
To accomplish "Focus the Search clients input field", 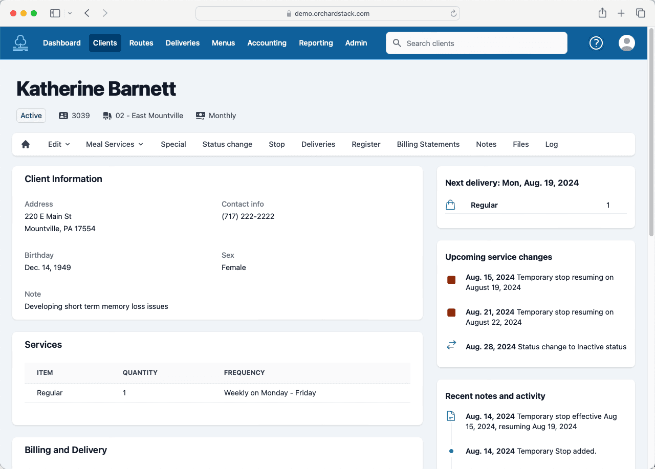I will coord(481,43).
